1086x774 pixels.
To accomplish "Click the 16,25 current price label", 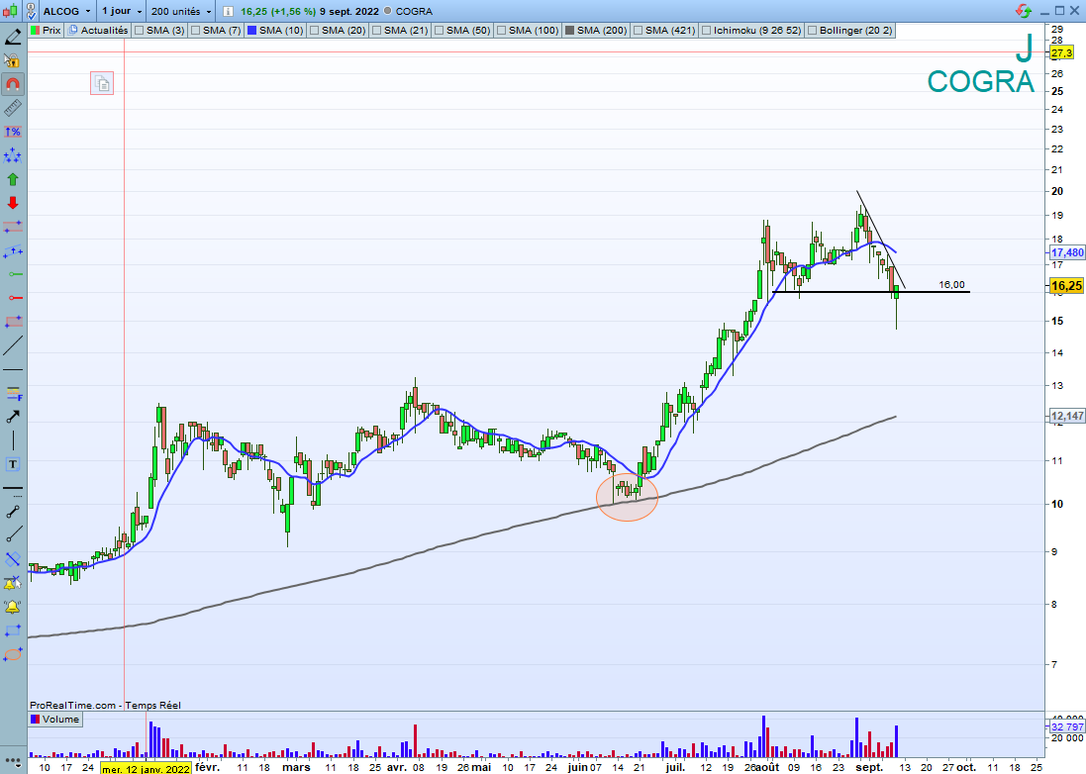I will pos(1066,286).
